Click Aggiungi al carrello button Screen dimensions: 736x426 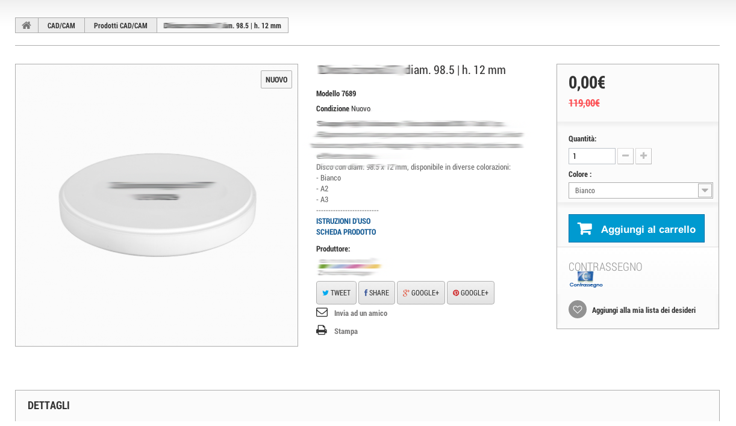coord(636,229)
